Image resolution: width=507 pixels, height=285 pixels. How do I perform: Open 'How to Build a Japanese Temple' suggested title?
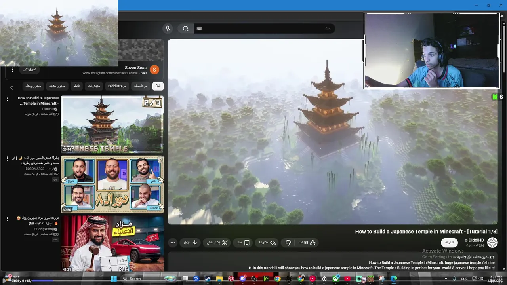coord(38,101)
